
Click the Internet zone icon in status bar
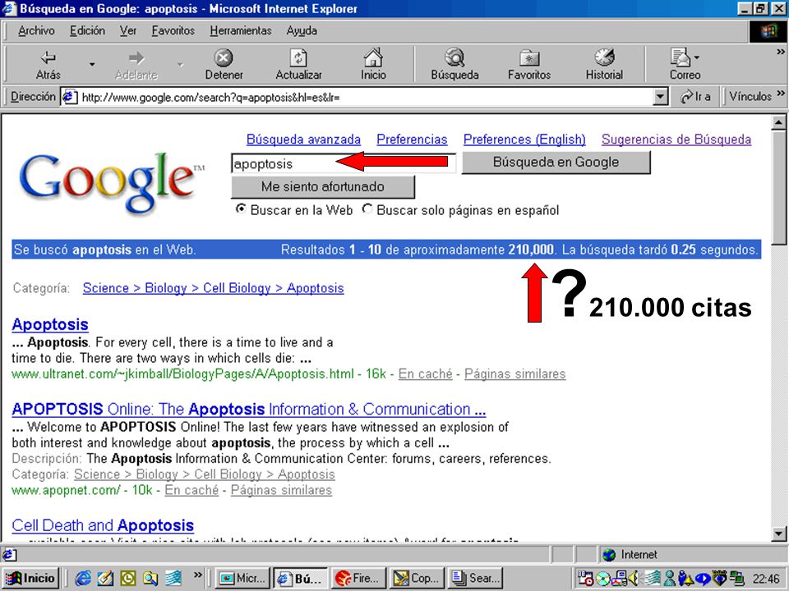[609, 555]
